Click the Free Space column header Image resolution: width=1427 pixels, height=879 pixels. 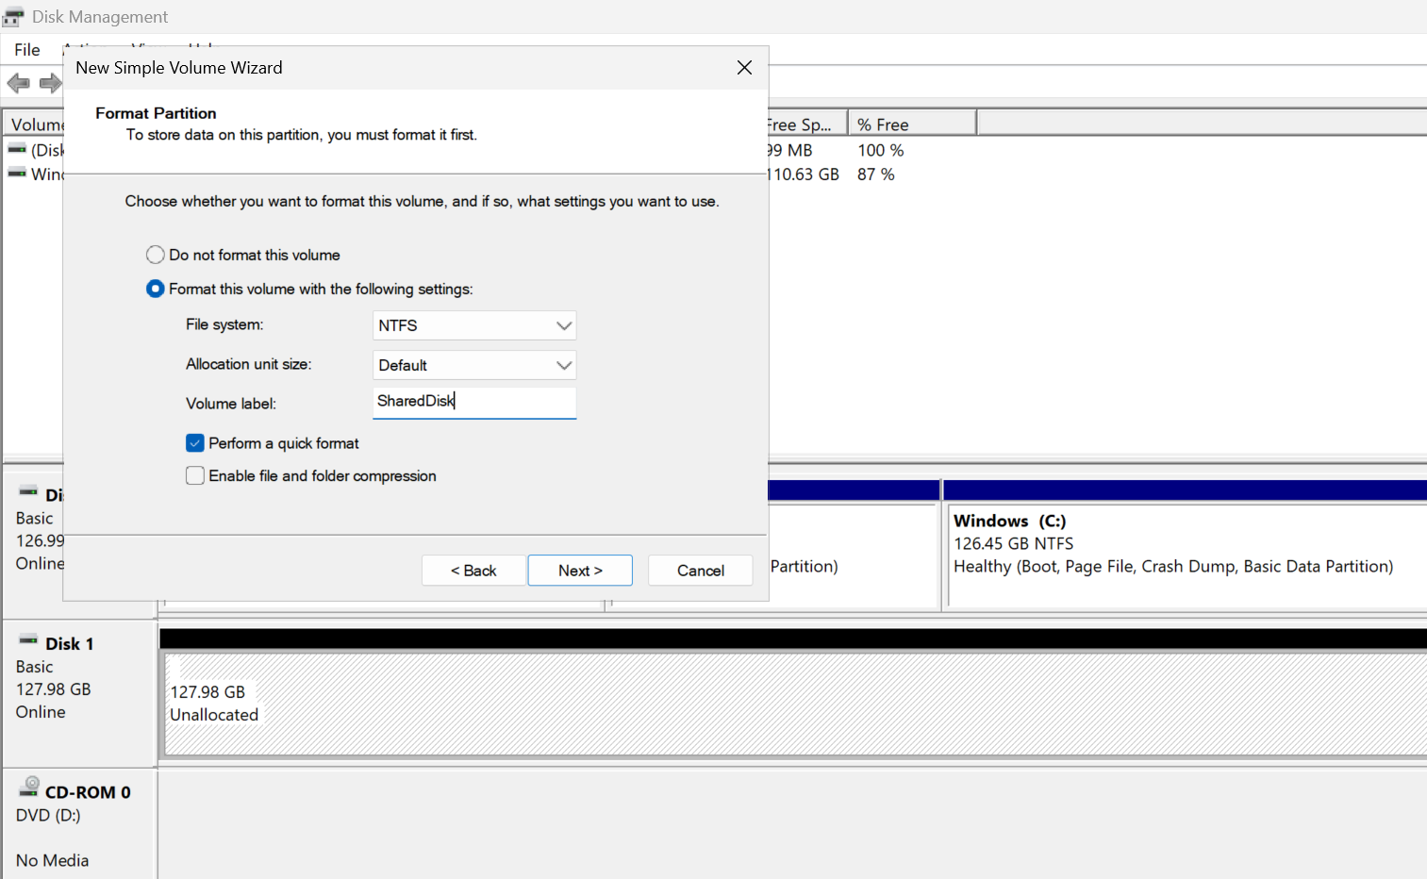coord(807,124)
